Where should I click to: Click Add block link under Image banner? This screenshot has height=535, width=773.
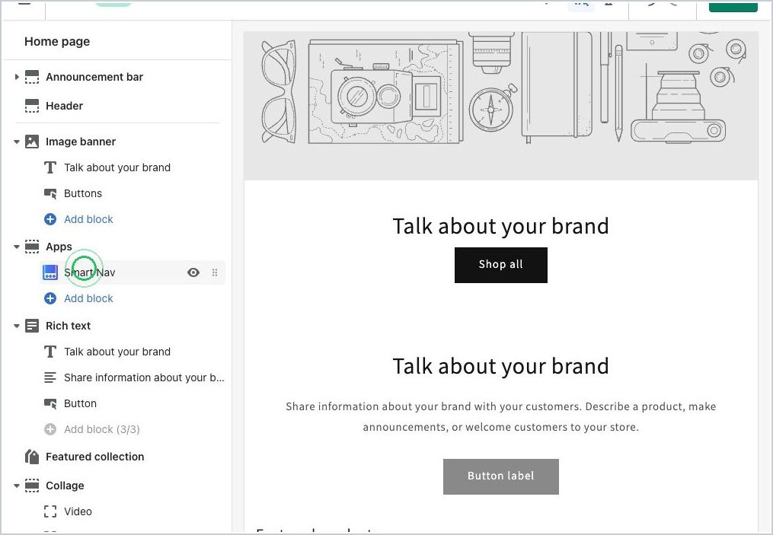(x=88, y=219)
